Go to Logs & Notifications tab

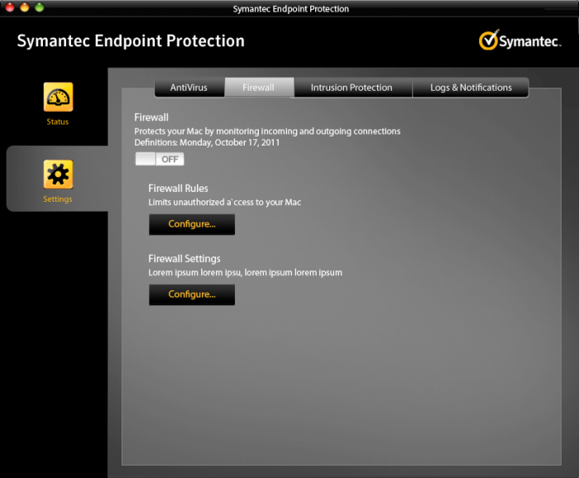tap(471, 88)
